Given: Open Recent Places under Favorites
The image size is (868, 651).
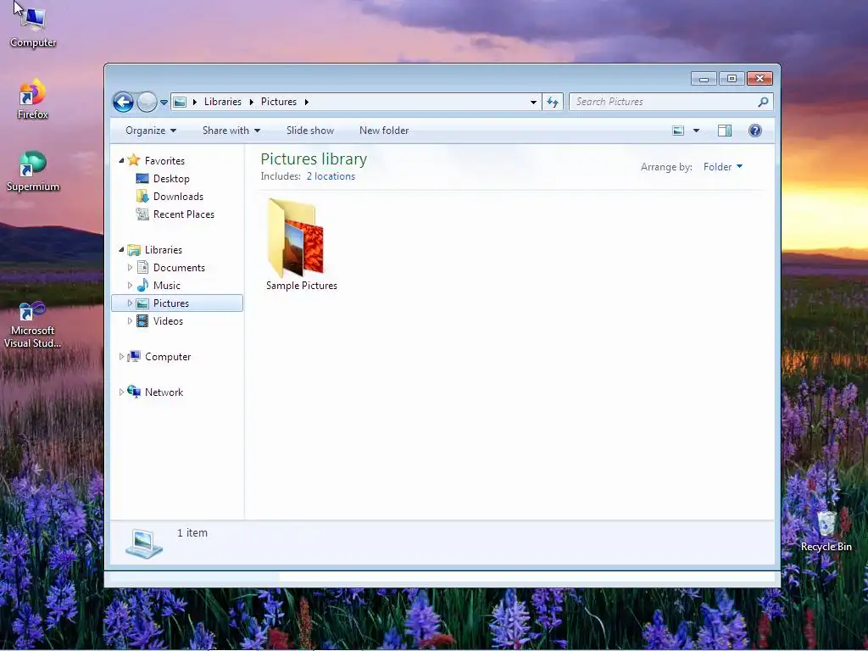Looking at the screenshot, I should coord(183,214).
